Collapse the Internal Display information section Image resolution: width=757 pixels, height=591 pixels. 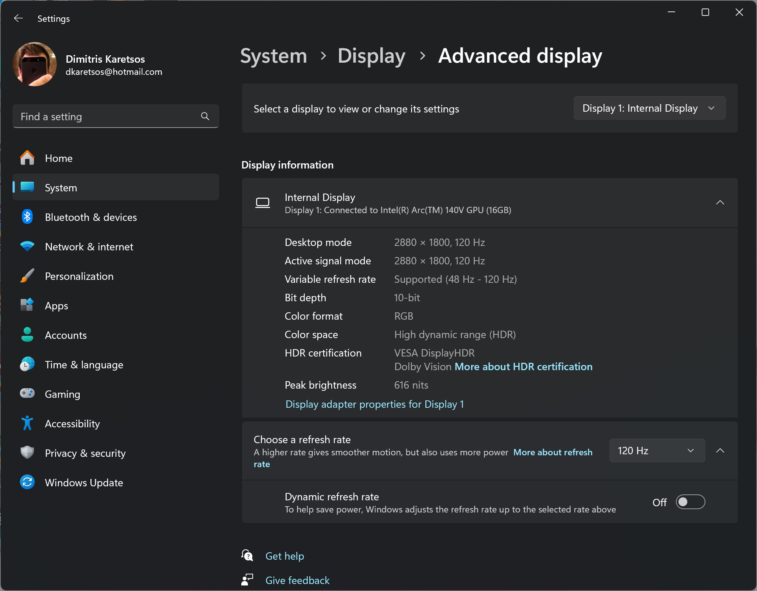(720, 203)
